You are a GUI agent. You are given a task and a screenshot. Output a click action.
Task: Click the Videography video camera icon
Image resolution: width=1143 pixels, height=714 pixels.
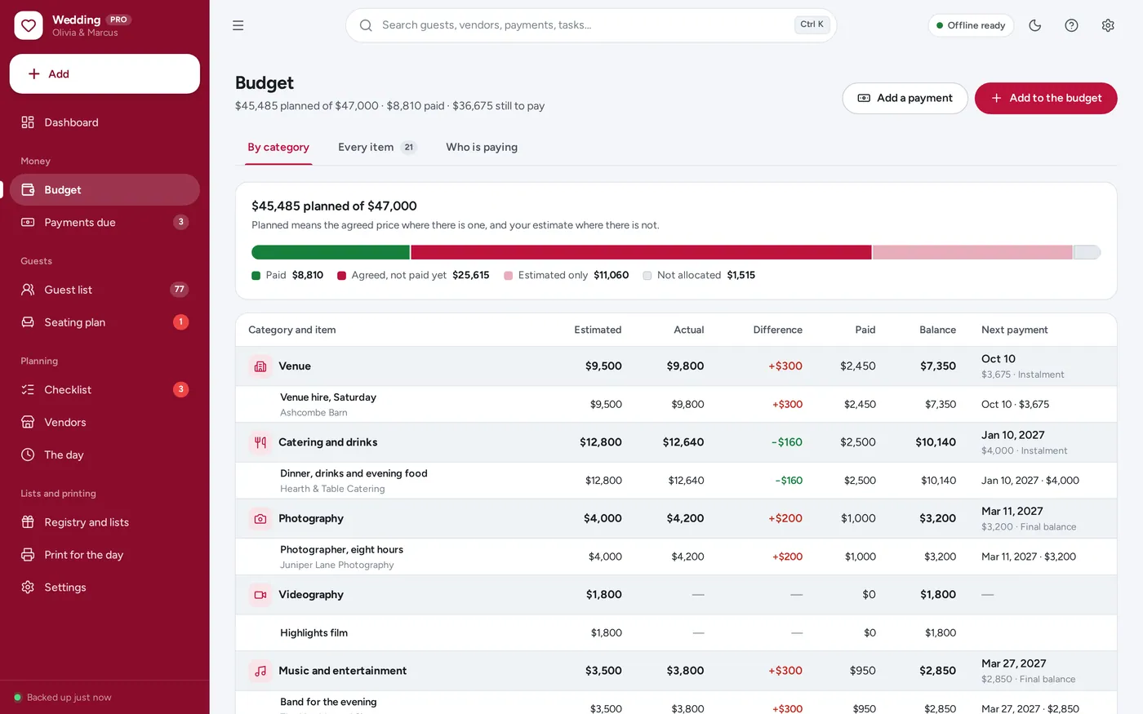[260, 595]
